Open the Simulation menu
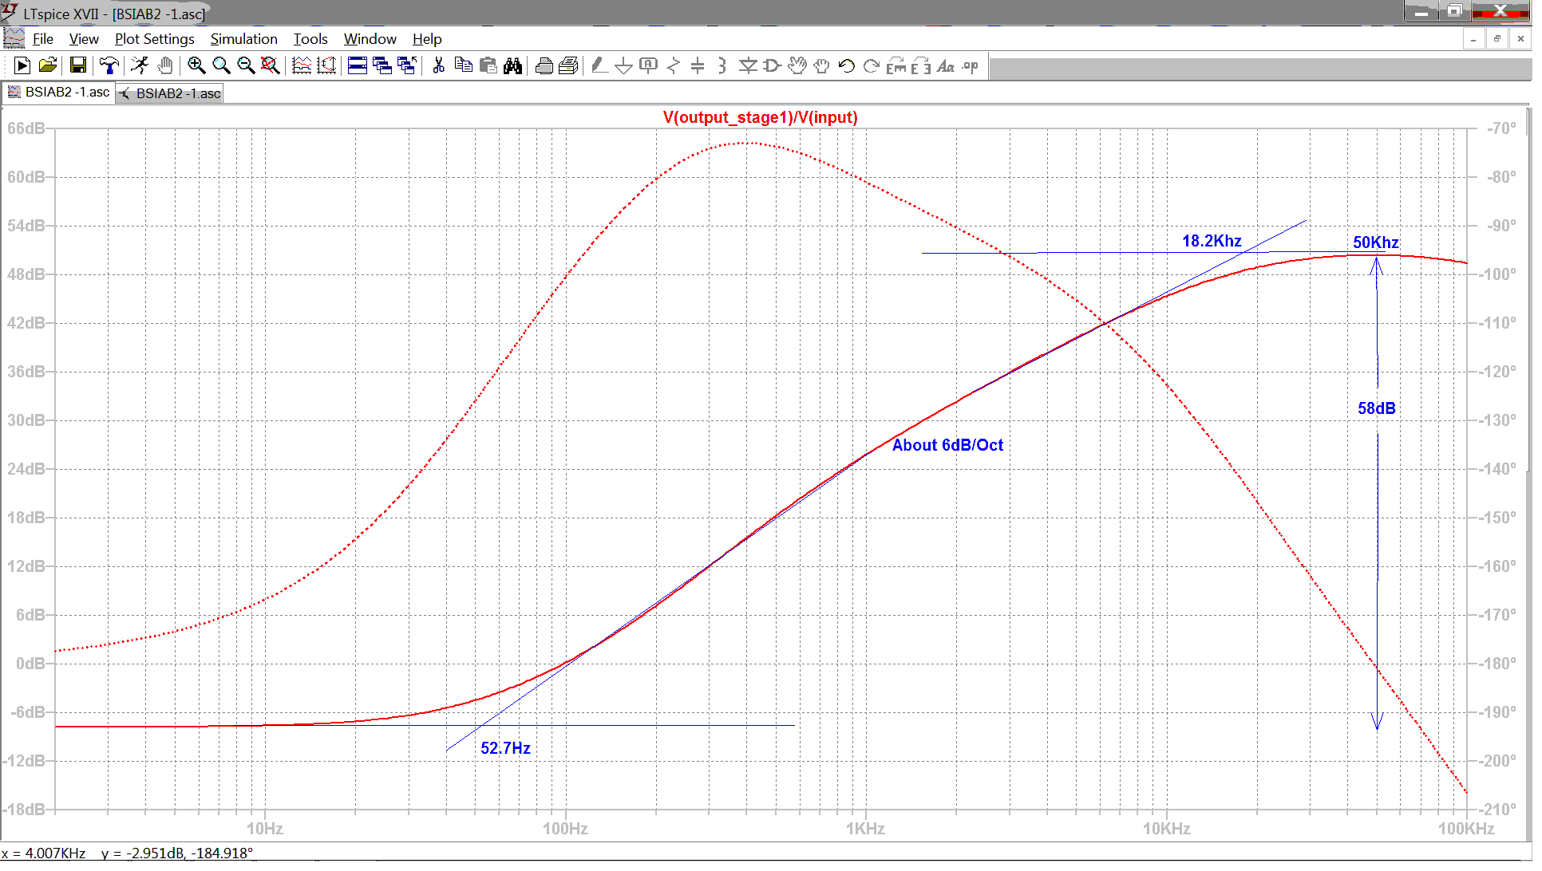Viewport: 1542px width, 871px height. click(243, 39)
